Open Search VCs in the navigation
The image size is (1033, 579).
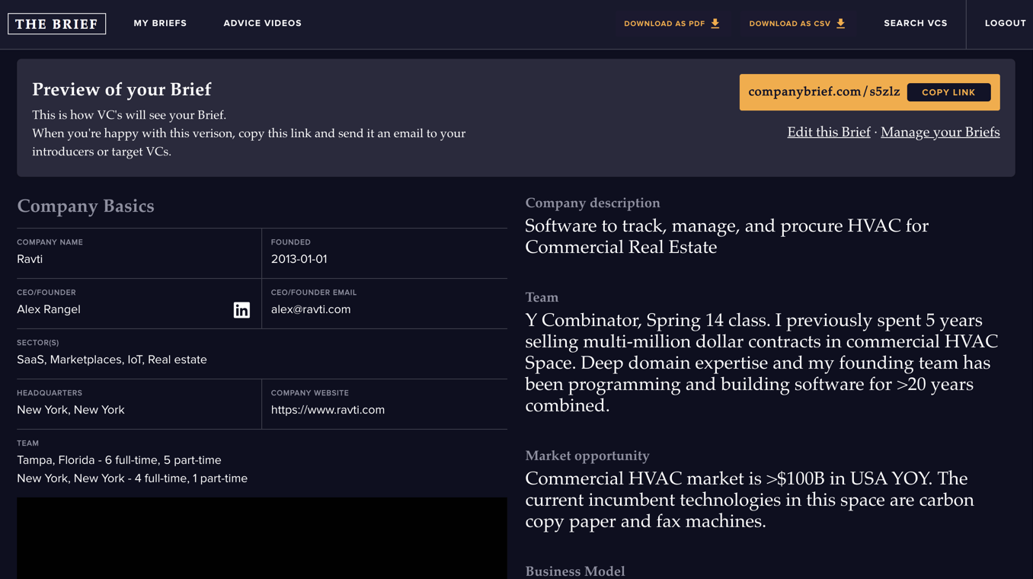pyautogui.click(x=916, y=24)
